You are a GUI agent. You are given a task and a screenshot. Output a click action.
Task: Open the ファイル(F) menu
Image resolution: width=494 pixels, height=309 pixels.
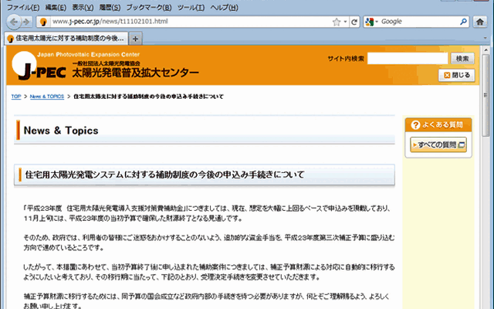[23, 7]
